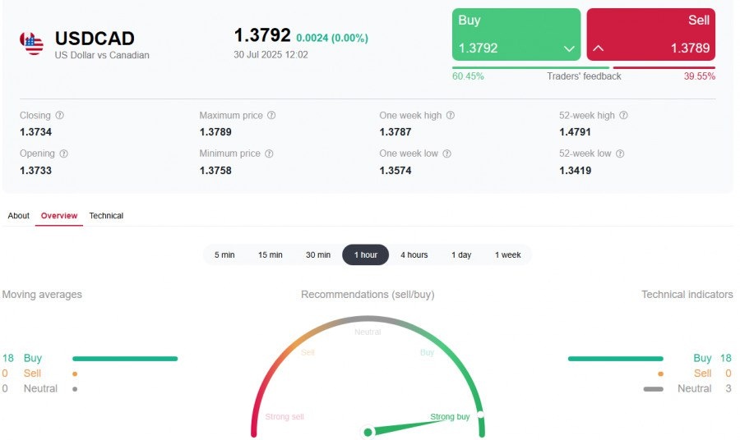This screenshot has width=740, height=440.
Task: Open the Opening help tooltip icon
Action: [x=63, y=154]
